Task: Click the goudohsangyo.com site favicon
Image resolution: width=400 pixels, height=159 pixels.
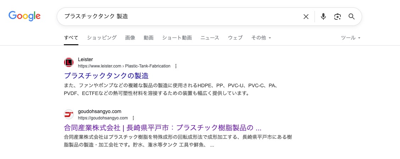Action: click(x=69, y=114)
